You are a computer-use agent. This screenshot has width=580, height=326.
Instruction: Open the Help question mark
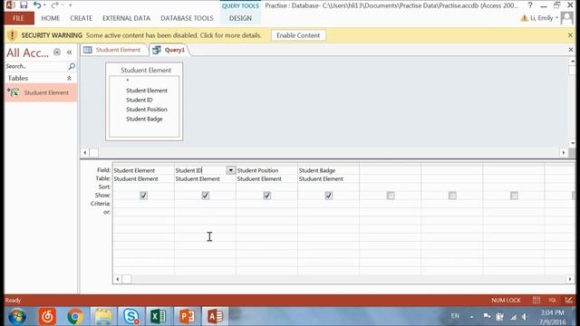530,5
